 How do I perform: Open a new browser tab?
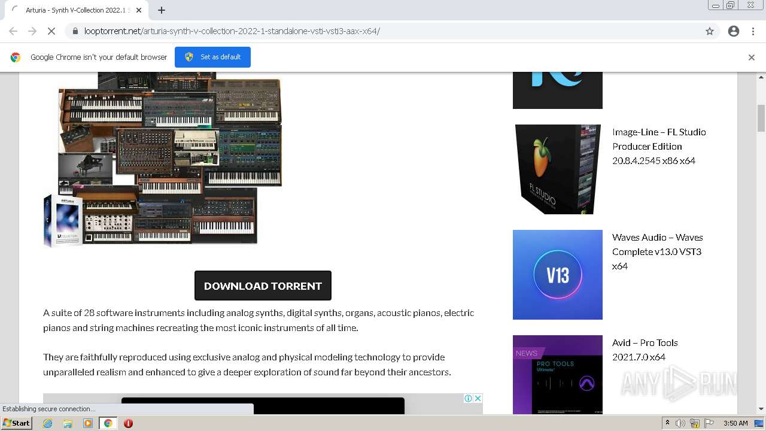point(162,10)
